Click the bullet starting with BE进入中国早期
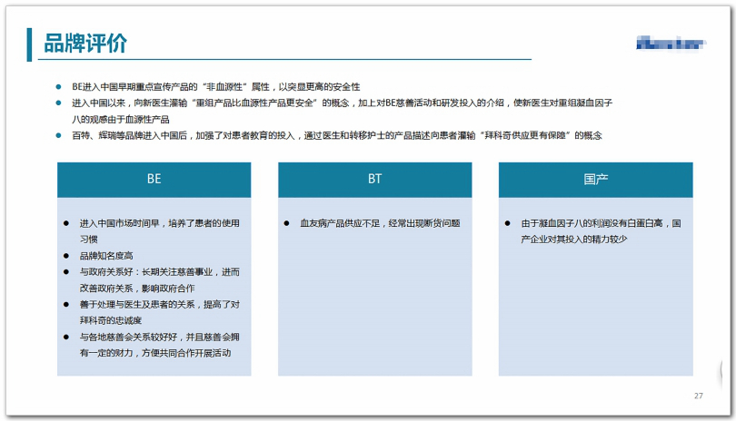736x421 pixels. [216, 87]
